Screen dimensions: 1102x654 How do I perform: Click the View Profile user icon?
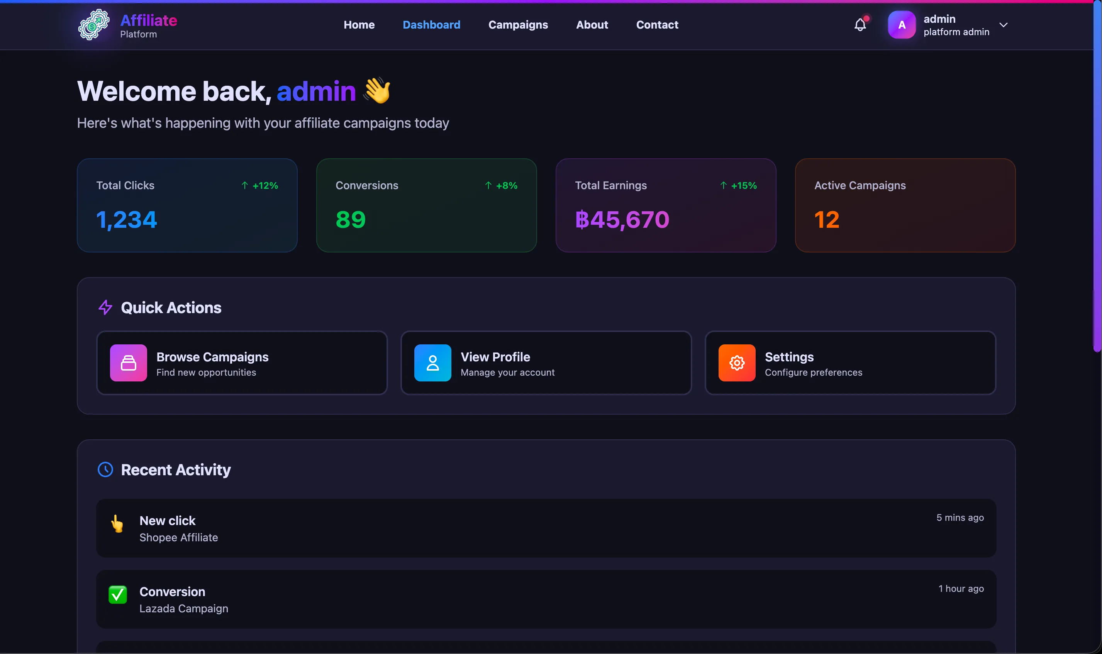432,363
